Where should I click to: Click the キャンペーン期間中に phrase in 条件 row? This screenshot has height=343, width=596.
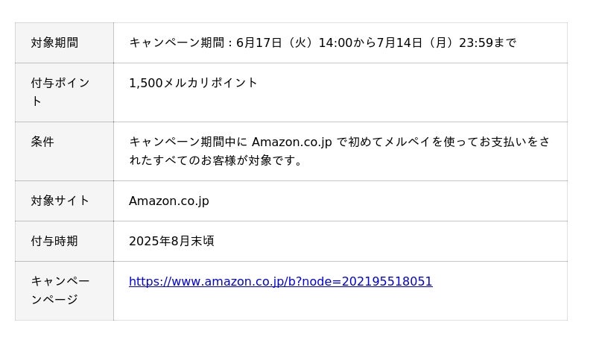click(188, 142)
